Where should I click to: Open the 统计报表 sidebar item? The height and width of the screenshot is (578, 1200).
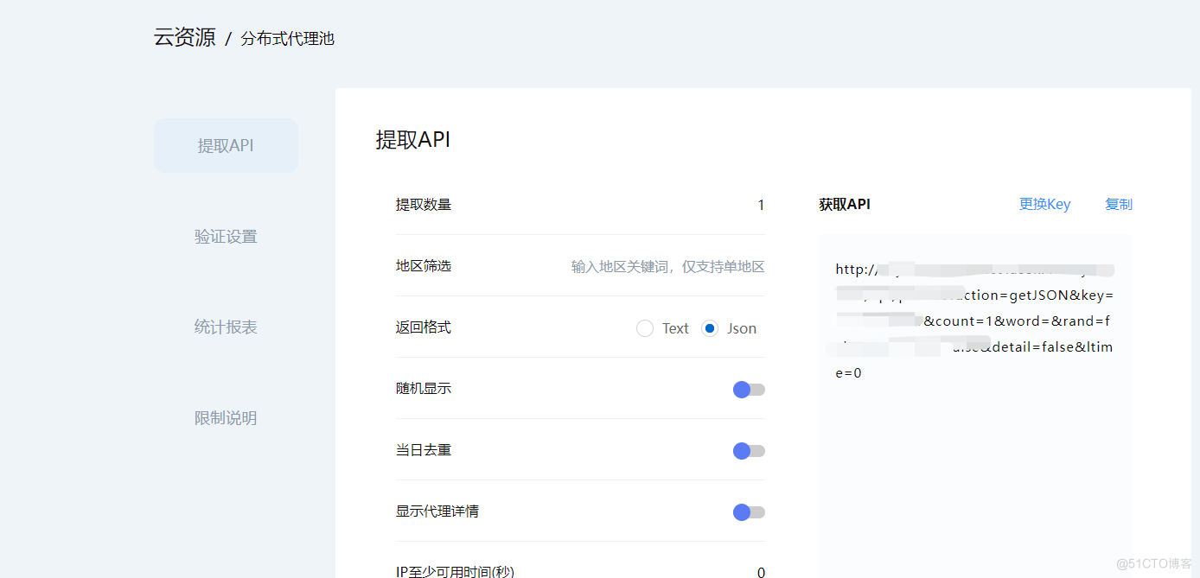click(x=226, y=327)
